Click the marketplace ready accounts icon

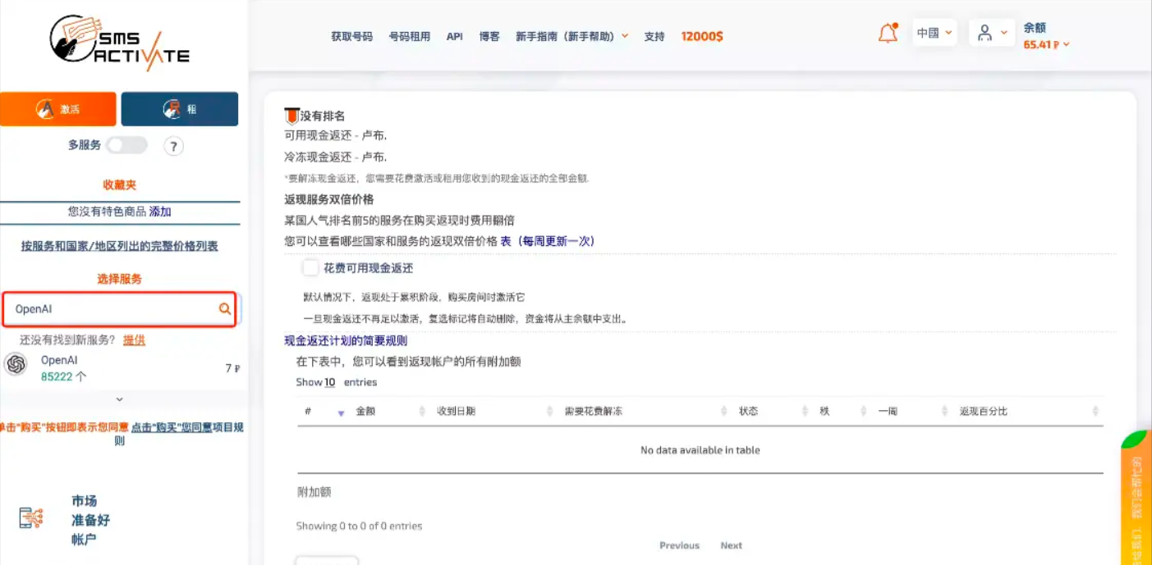pos(31,517)
